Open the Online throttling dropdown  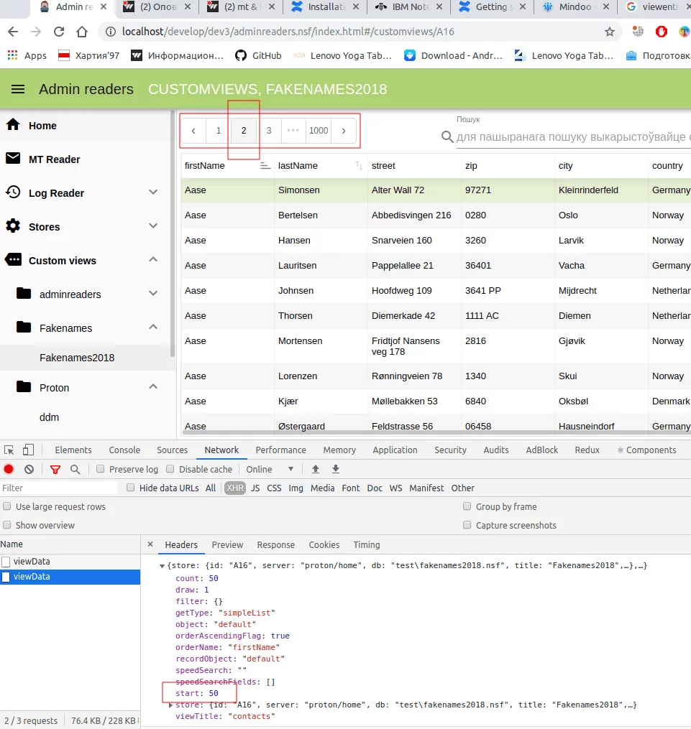(270, 469)
